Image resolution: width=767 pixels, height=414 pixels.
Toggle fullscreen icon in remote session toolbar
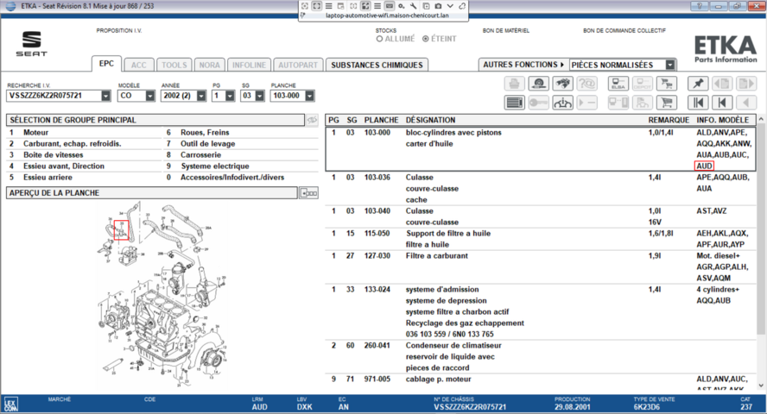tap(316, 6)
